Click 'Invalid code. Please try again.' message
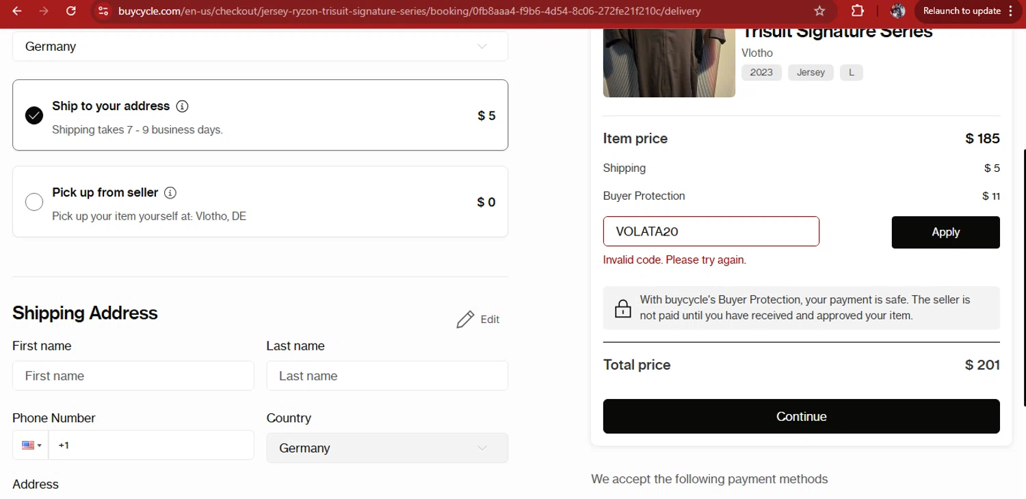 pos(674,260)
